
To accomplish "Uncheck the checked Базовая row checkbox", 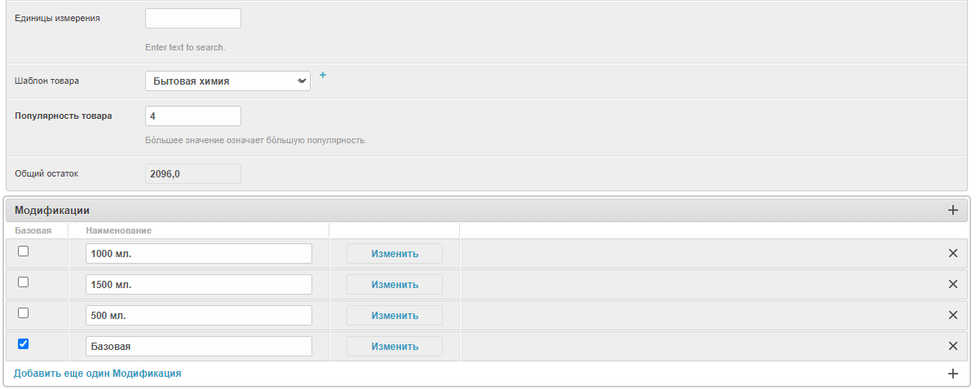I will point(24,343).
